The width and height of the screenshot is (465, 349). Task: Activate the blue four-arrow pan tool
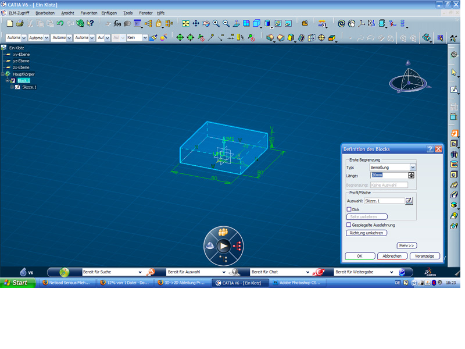coord(196,23)
